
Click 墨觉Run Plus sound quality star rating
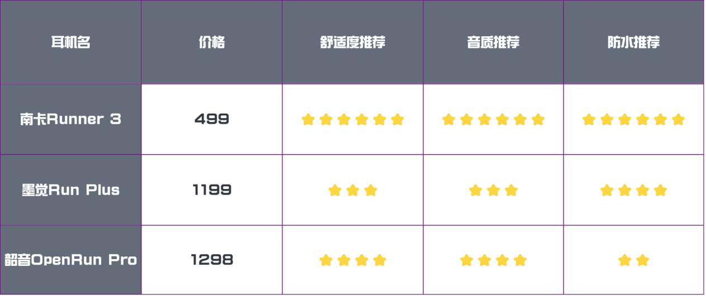[493, 191]
